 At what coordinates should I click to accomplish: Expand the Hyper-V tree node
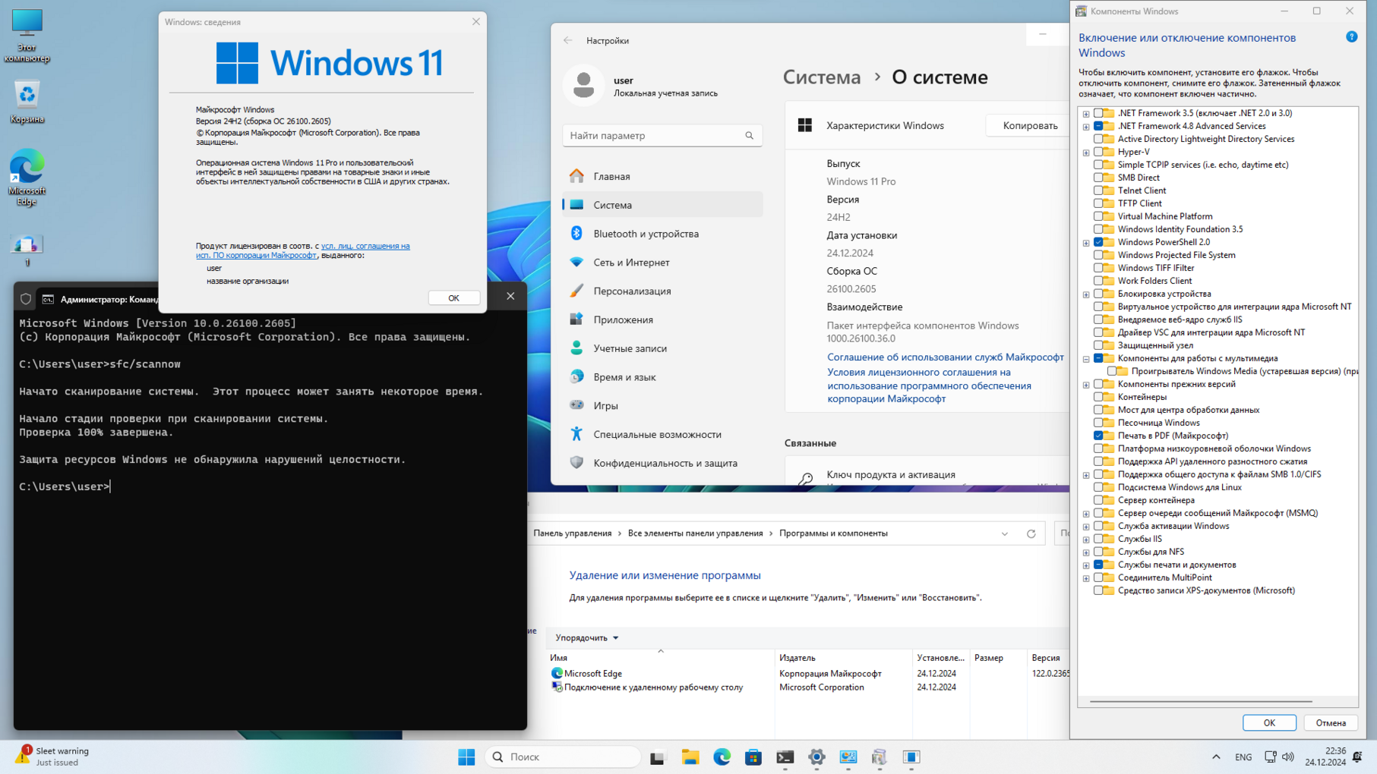(1086, 153)
